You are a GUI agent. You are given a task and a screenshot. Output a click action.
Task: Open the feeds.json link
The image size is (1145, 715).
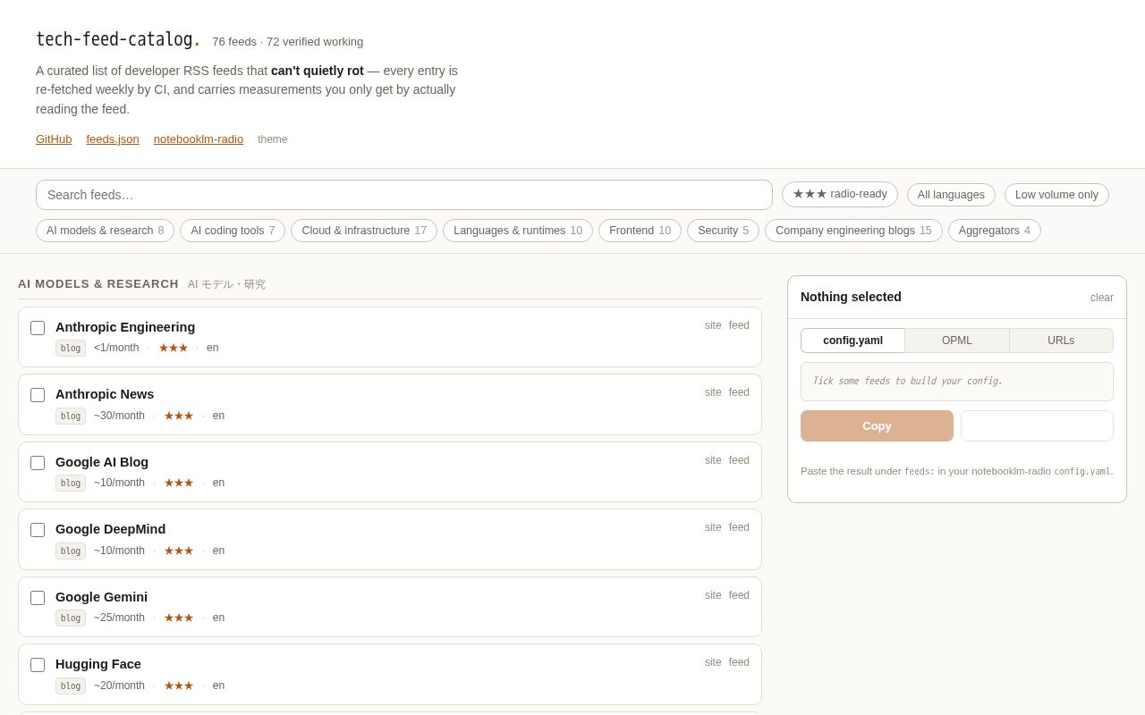(x=113, y=139)
